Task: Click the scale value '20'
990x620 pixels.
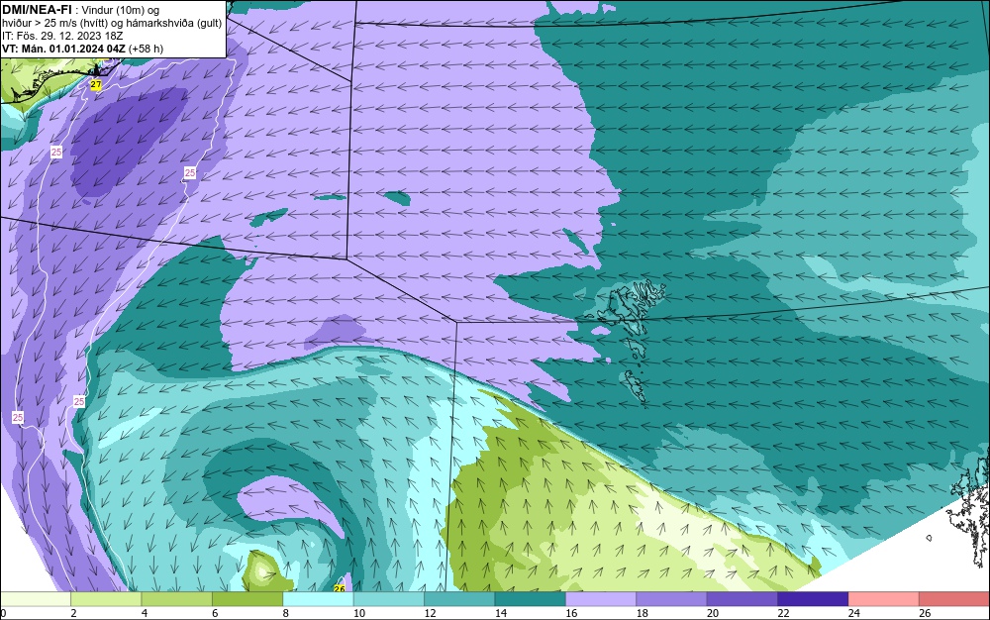Action: click(x=713, y=613)
